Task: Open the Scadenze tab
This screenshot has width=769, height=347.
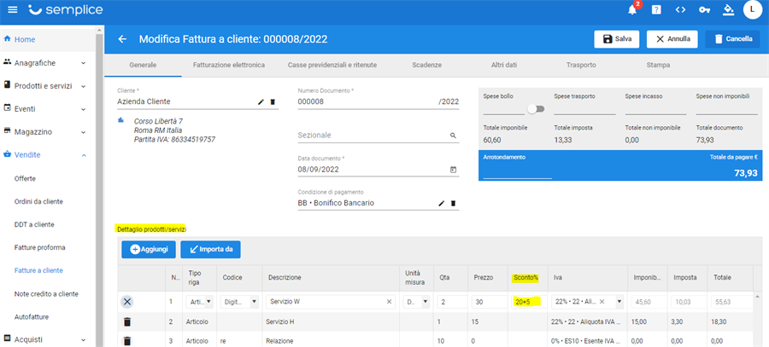Action: (426, 65)
